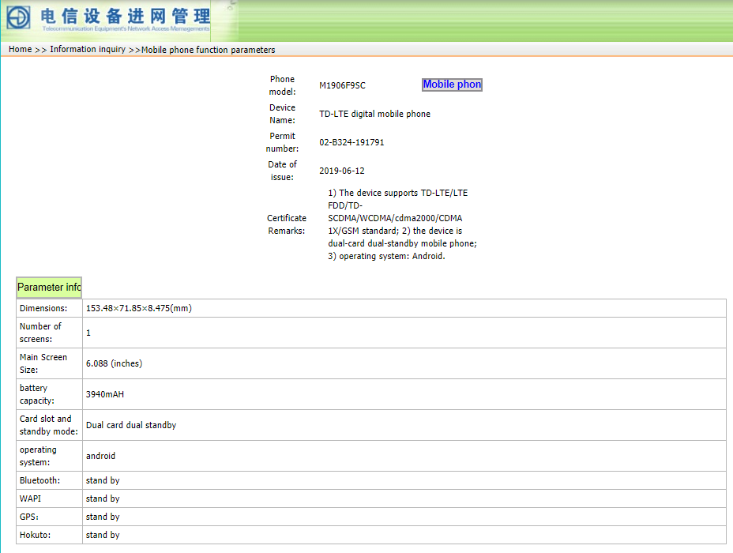Click the date of issue 2019-06-12
Viewport: 733px width, 553px height.
(342, 171)
